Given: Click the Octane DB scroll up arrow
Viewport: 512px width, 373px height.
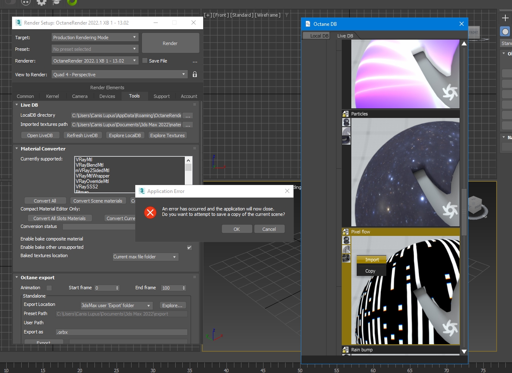Looking at the screenshot, I should (464, 43).
